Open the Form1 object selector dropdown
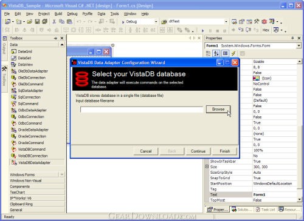Screen dimensions: 304x221 (299, 46)
